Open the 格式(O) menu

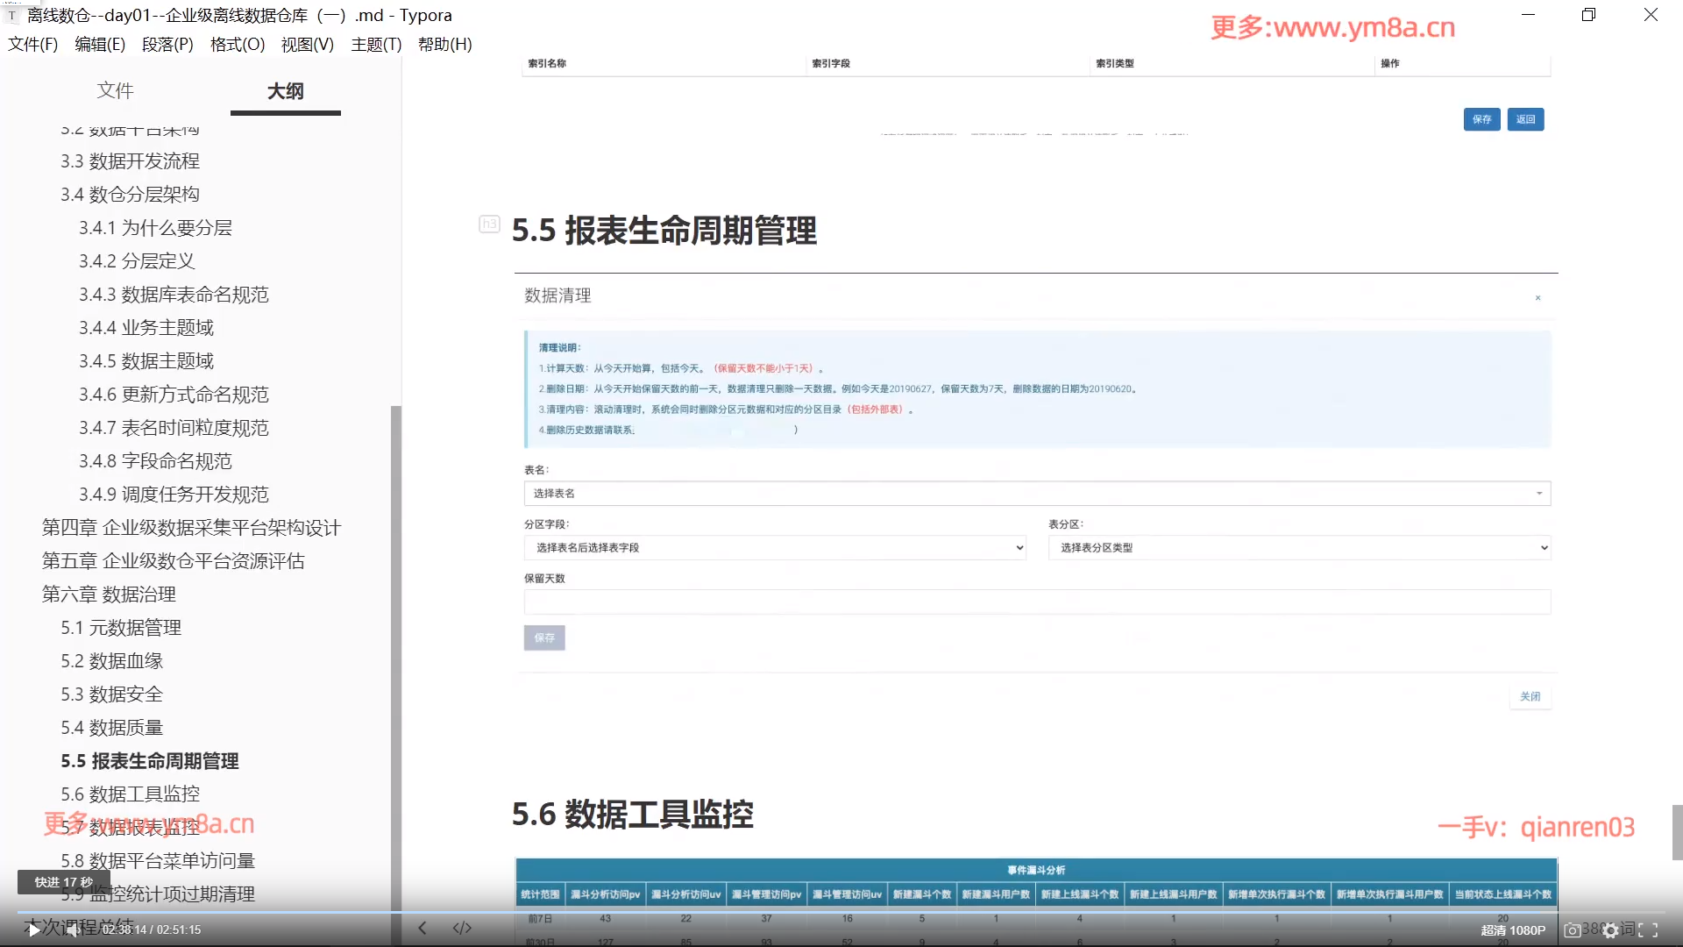237,44
